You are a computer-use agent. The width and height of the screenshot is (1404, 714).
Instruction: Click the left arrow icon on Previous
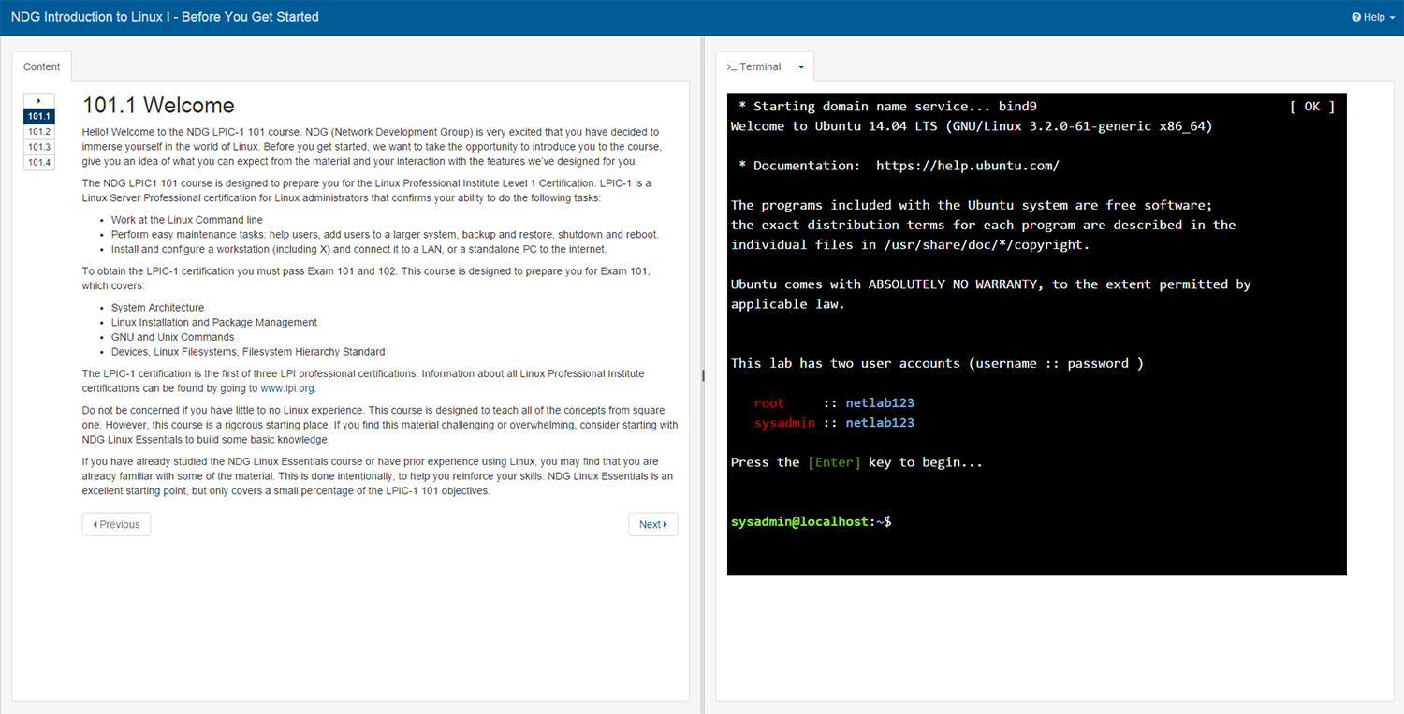[95, 525]
